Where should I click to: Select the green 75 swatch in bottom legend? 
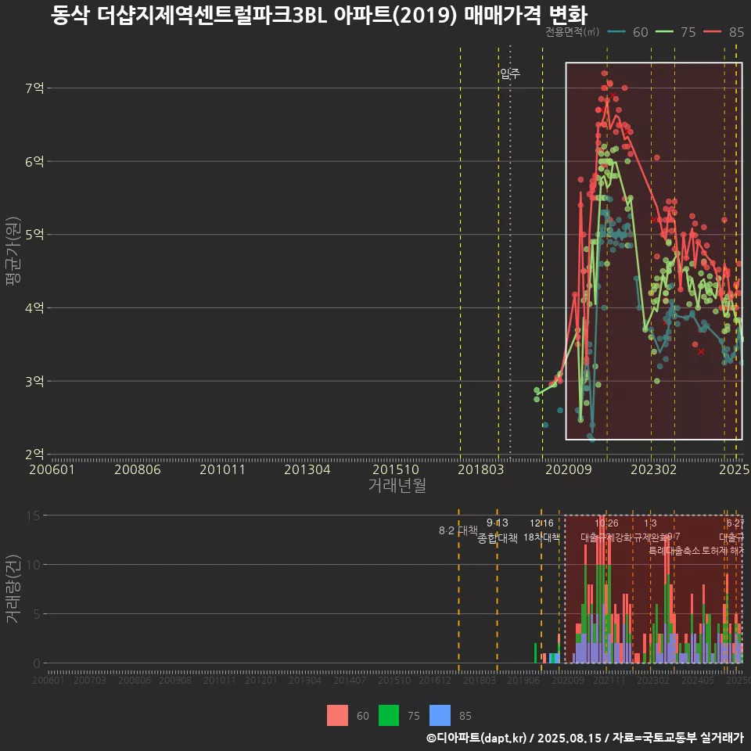[x=389, y=716]
